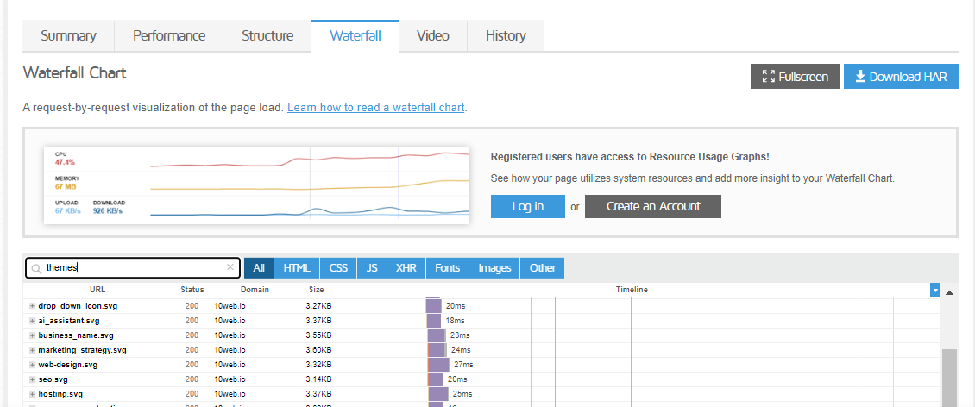The image size is (975, 407).
Task: Click the URL column header
Action: pos(97,290)
